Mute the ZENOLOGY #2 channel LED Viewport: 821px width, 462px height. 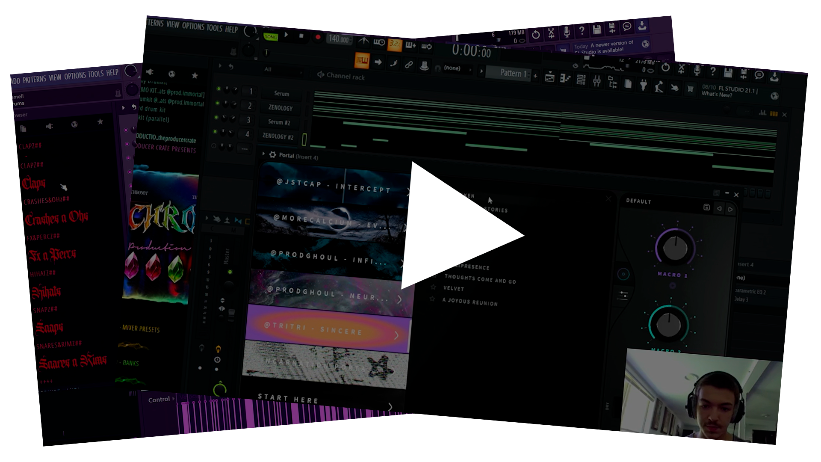tap(215, 131)
